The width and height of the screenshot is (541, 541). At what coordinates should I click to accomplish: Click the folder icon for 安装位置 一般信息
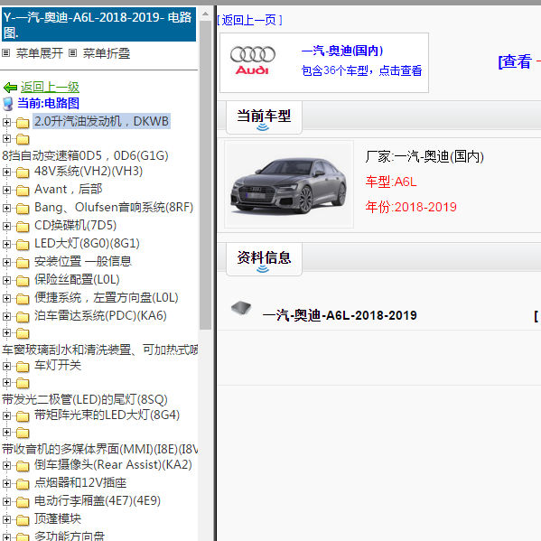click(x=23, y=263)
